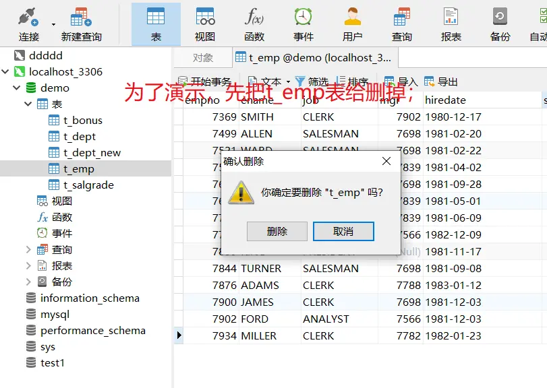The image size is (547, 388).
Task: Click the 排序 sort button
Action: pyautogui.click(x=352, y=82)
